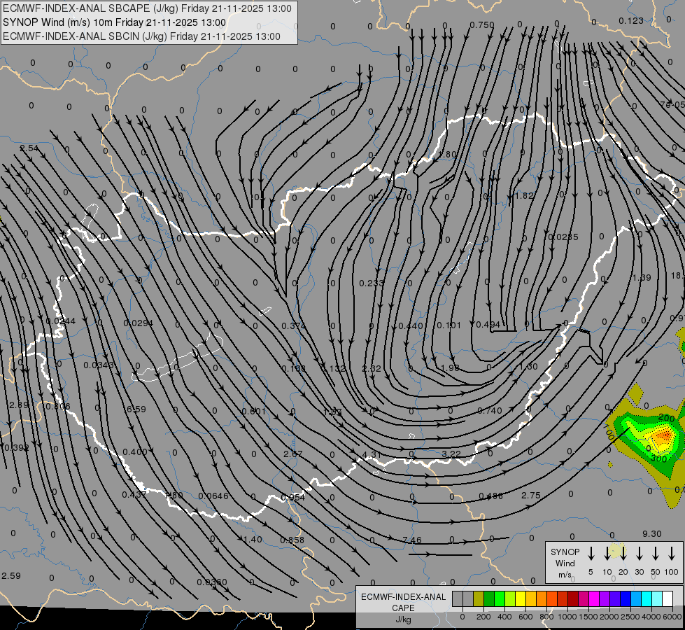
Task: Click the 1000 tick label in CAPE legend
Action: tap(567, 617)
